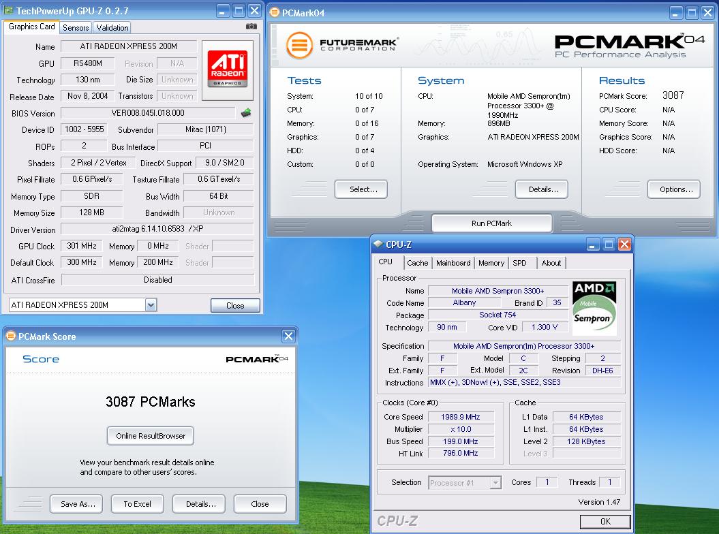Click the Code Name value Albany
This screenshot has height=534, width=719.
464,302
